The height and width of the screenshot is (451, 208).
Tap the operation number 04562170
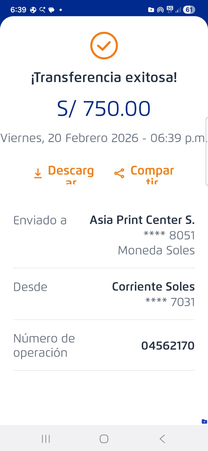[x=168, y=346]
